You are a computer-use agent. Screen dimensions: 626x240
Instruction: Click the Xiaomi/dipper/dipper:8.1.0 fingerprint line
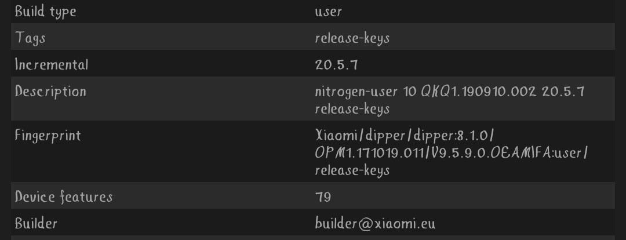tap(405, 136)
